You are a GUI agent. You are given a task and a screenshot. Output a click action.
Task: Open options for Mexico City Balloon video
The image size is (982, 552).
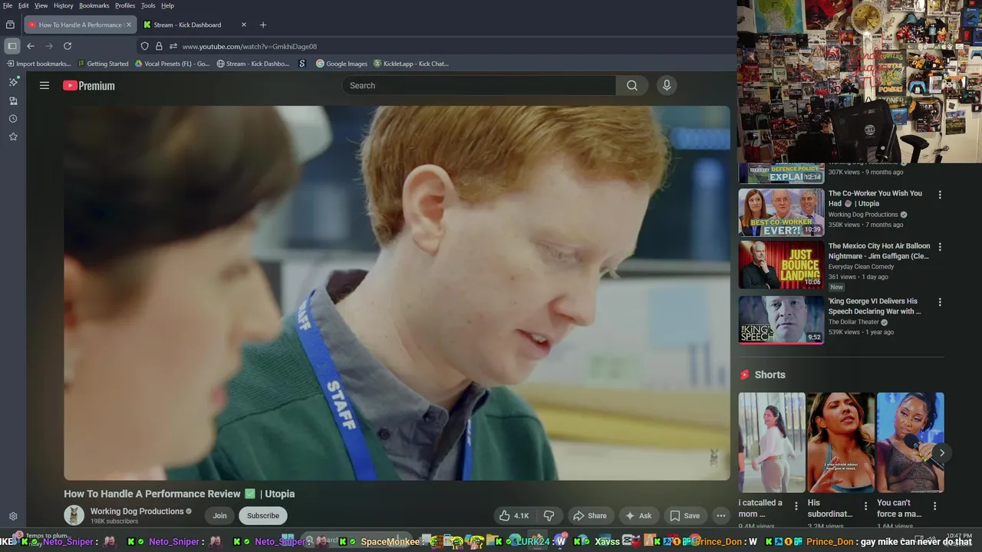click(x=940, y=248)
